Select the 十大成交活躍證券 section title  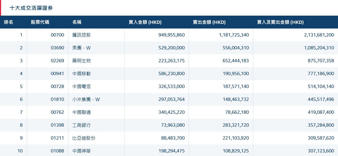(x=31, y=8)
